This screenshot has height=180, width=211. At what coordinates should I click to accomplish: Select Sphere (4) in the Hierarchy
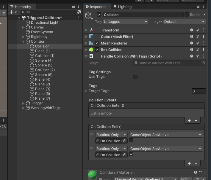[43, 60]
